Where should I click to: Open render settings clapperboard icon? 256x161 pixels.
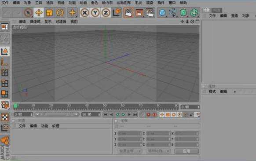tap(150, 13)
